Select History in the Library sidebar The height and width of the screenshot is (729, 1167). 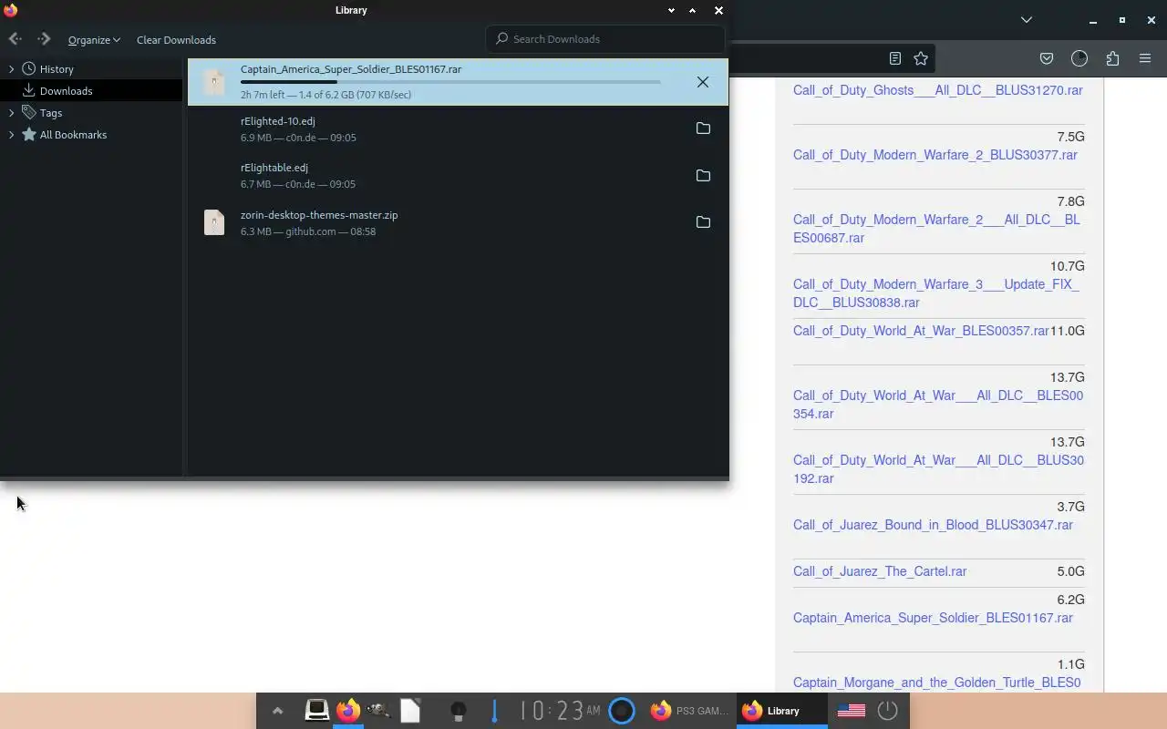point(91,69)
